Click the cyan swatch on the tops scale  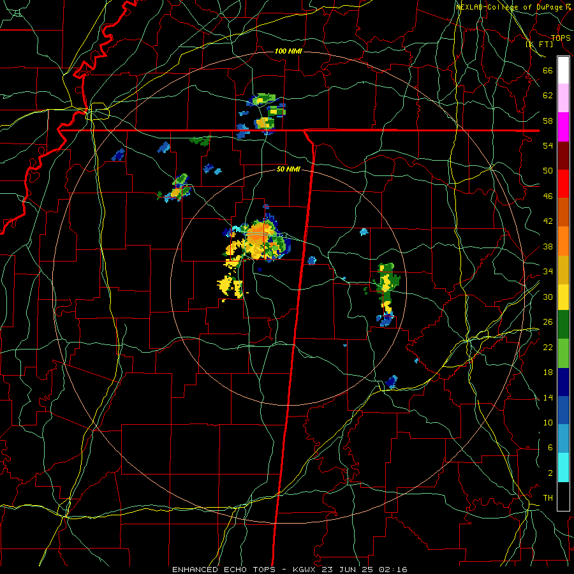click(x=563, y=468)
